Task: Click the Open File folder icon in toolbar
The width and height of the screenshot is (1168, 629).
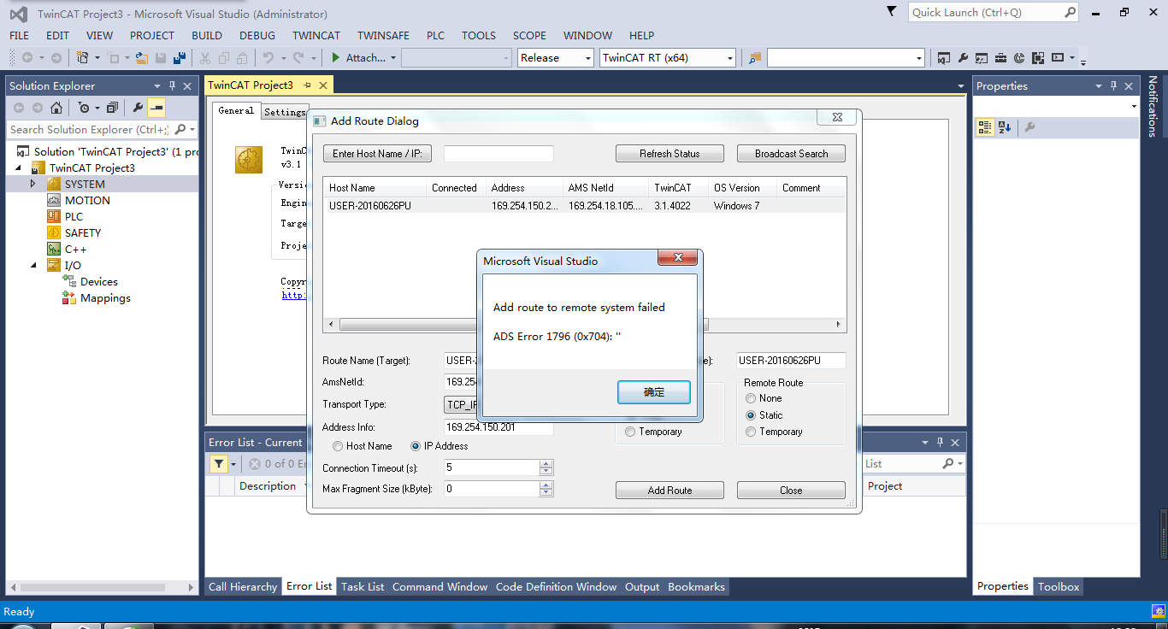Action: click(142, 58)
